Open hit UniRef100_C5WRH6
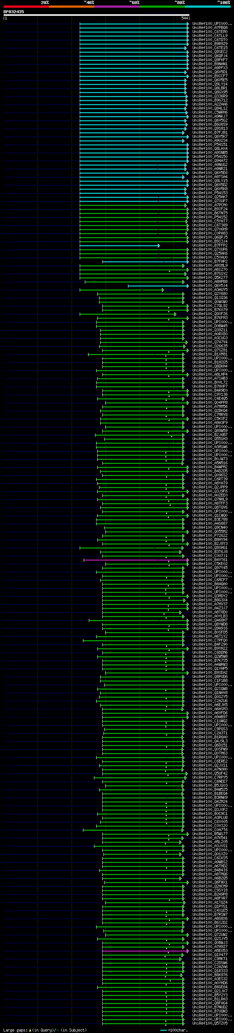The image size is (234, 1033). pos(210,112)
